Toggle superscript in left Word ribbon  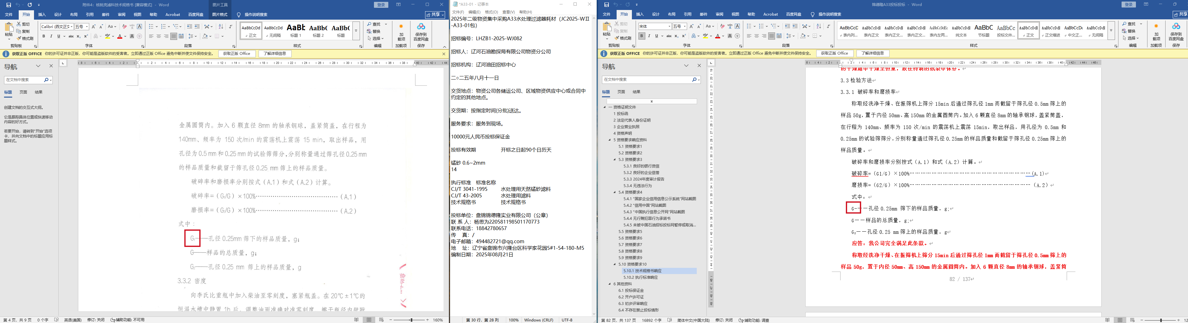pyautogui.click(x=86, y=36)
